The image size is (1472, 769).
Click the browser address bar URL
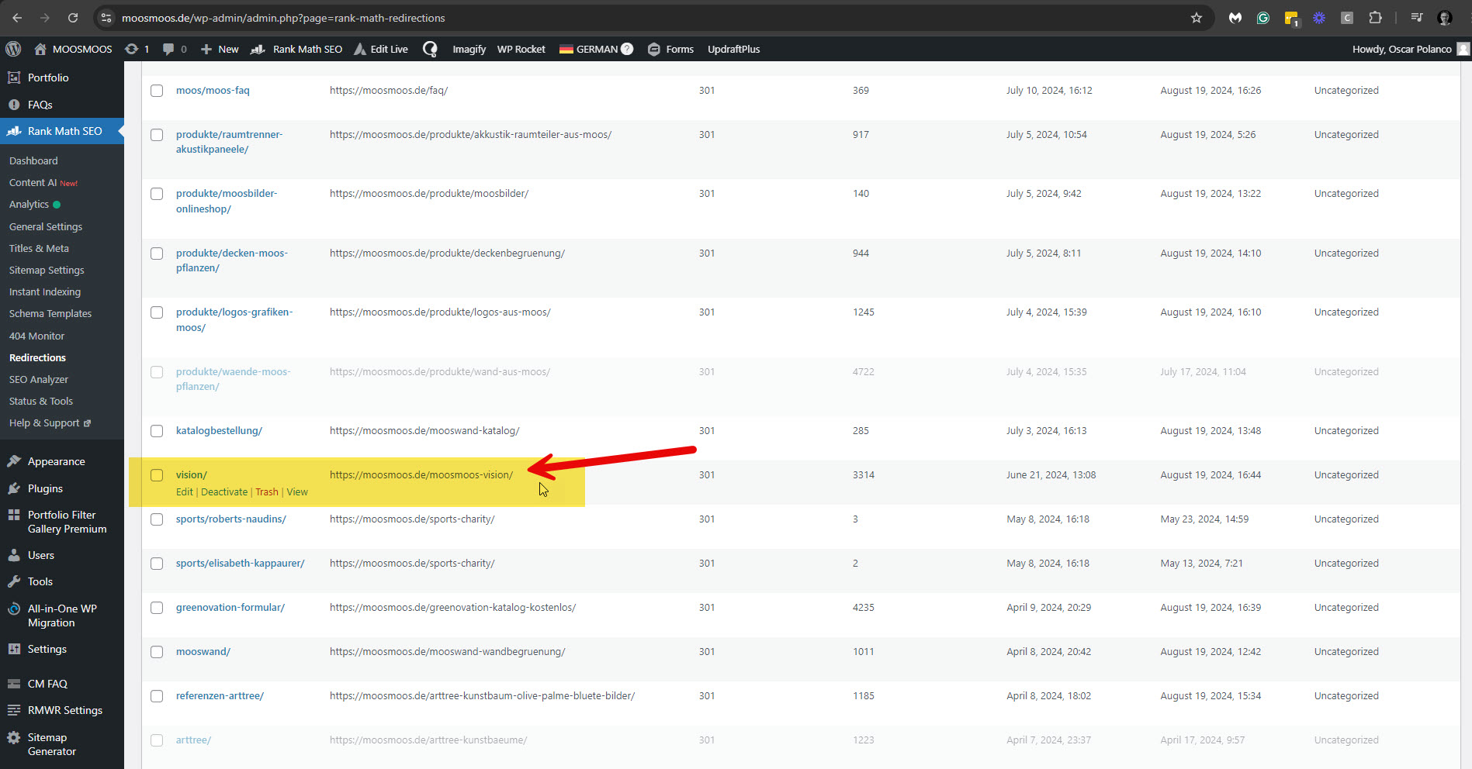click(283, 18)
